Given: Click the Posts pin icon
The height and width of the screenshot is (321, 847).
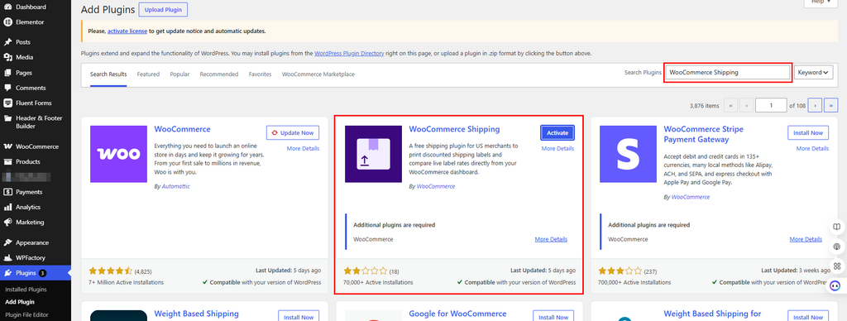Looking at the screenshot, I should click(8, 42).
